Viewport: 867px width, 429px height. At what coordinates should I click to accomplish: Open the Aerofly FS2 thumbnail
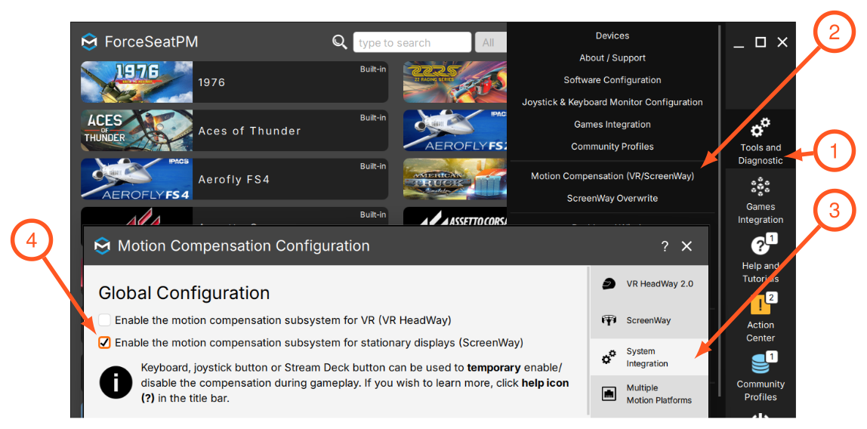[455, 131]
